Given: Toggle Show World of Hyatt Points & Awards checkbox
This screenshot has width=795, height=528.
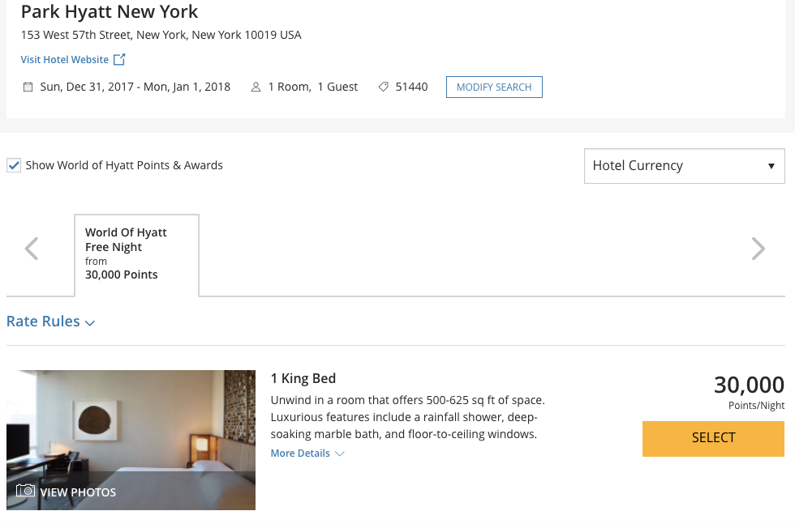Looking at the screenshot, I should tap(14, 165).
